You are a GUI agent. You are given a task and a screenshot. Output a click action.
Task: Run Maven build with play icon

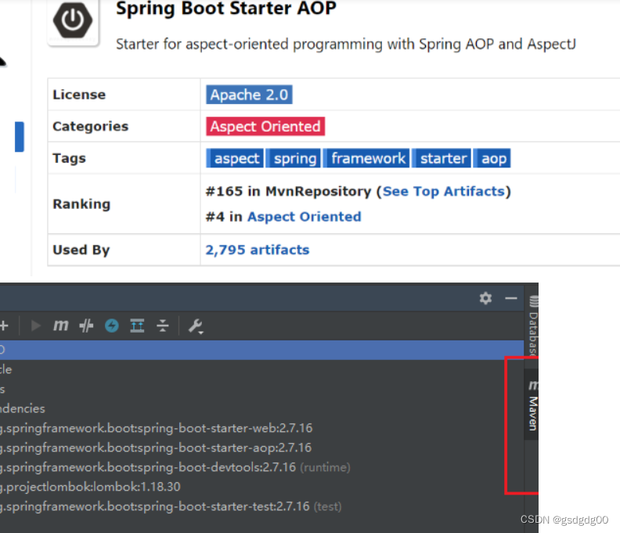(x=35, y=326)
